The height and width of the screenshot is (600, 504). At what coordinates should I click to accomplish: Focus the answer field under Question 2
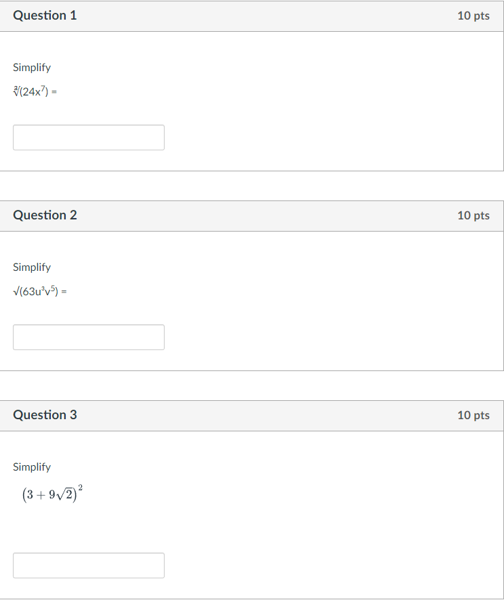click(x=88, y=337)
